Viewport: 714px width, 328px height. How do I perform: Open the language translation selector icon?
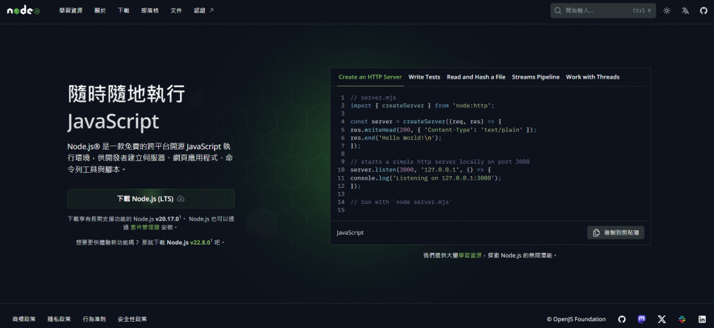pos(685,10)
